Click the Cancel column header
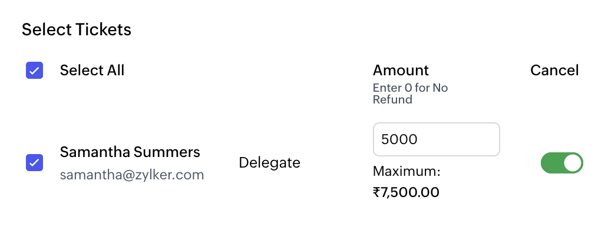608x227 pixels. click(554, 71)
